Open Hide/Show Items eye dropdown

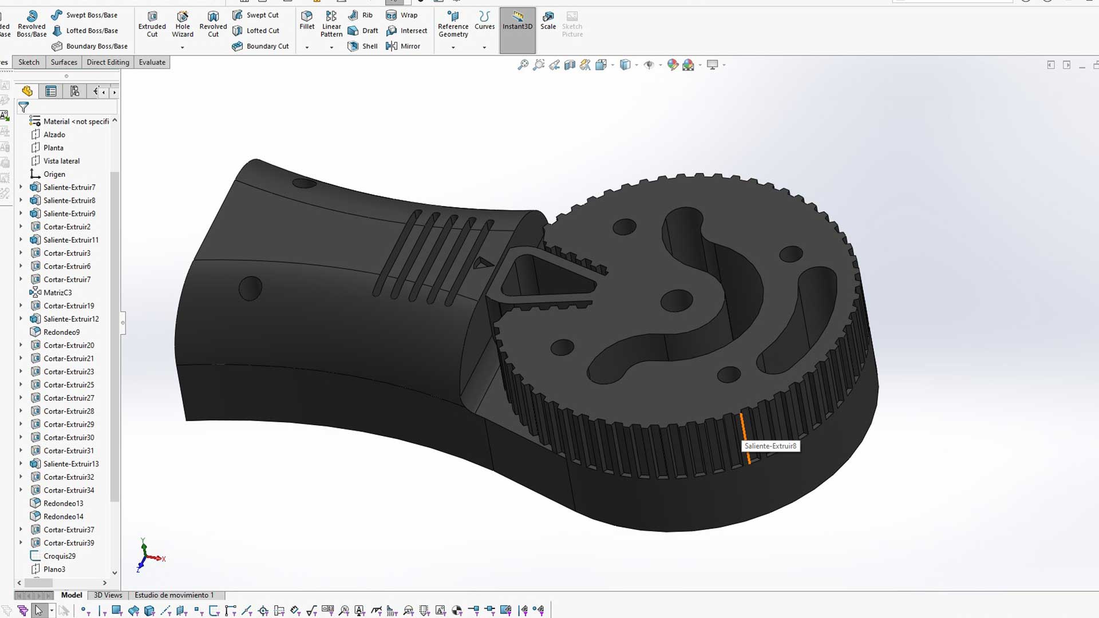point(661,65)
